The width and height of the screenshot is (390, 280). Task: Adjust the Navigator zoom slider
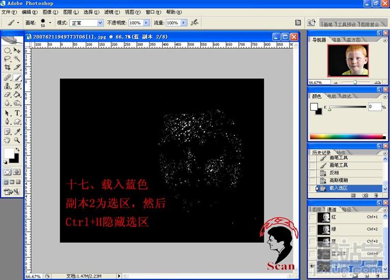(355, 82)
